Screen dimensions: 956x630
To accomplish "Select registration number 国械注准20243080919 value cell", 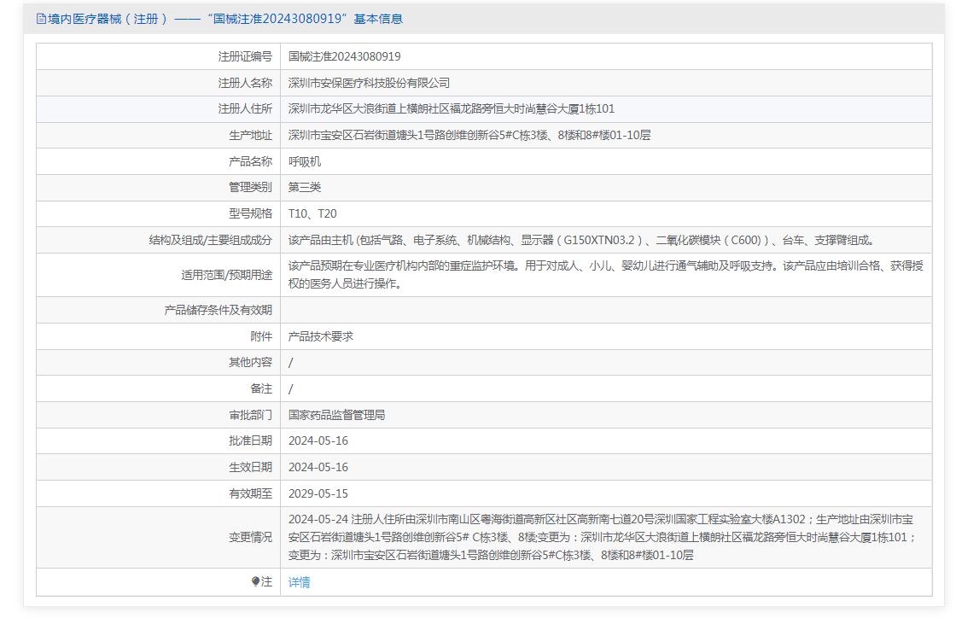I will (x=344, y=56).
